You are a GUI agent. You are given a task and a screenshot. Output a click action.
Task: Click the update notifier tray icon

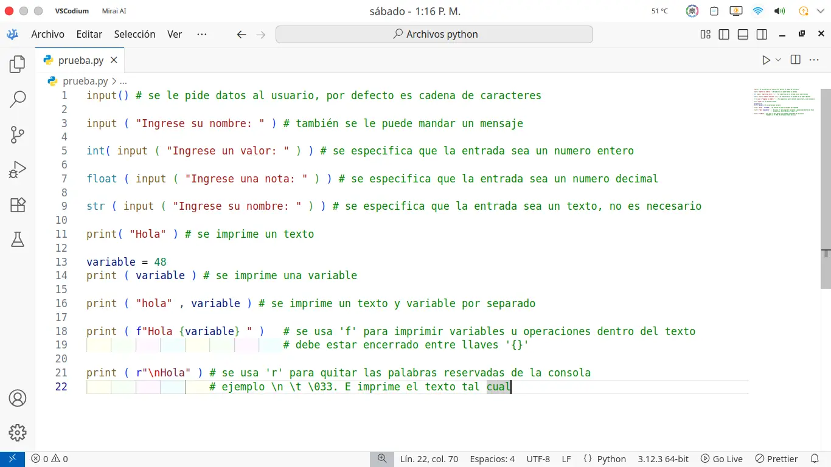click(804, 11)
